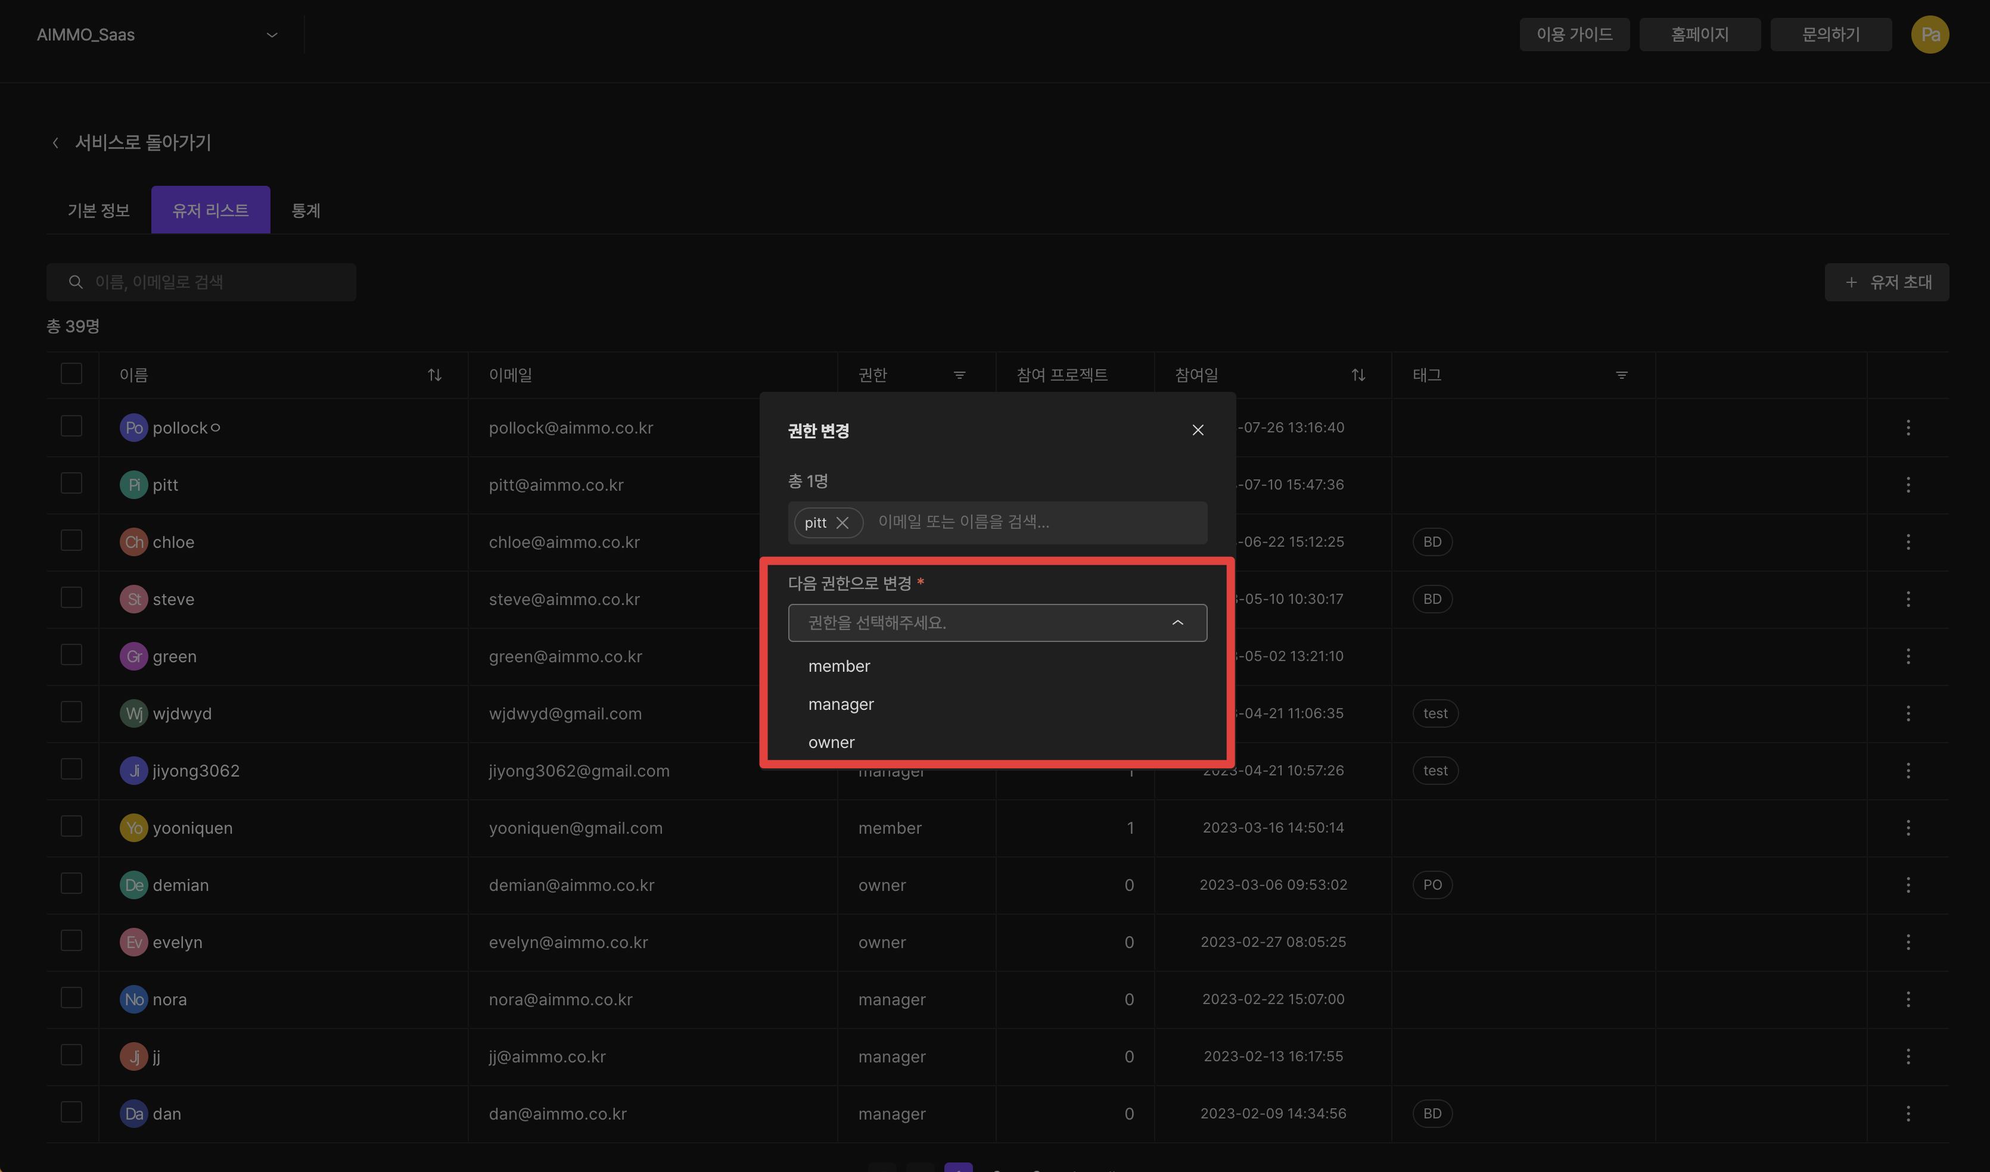Image resolution: width=1990 pixels, height=1172 pixels.
Task: Open kebab menu for green row
Action: pyautogui.click(x=1908, y=656)
